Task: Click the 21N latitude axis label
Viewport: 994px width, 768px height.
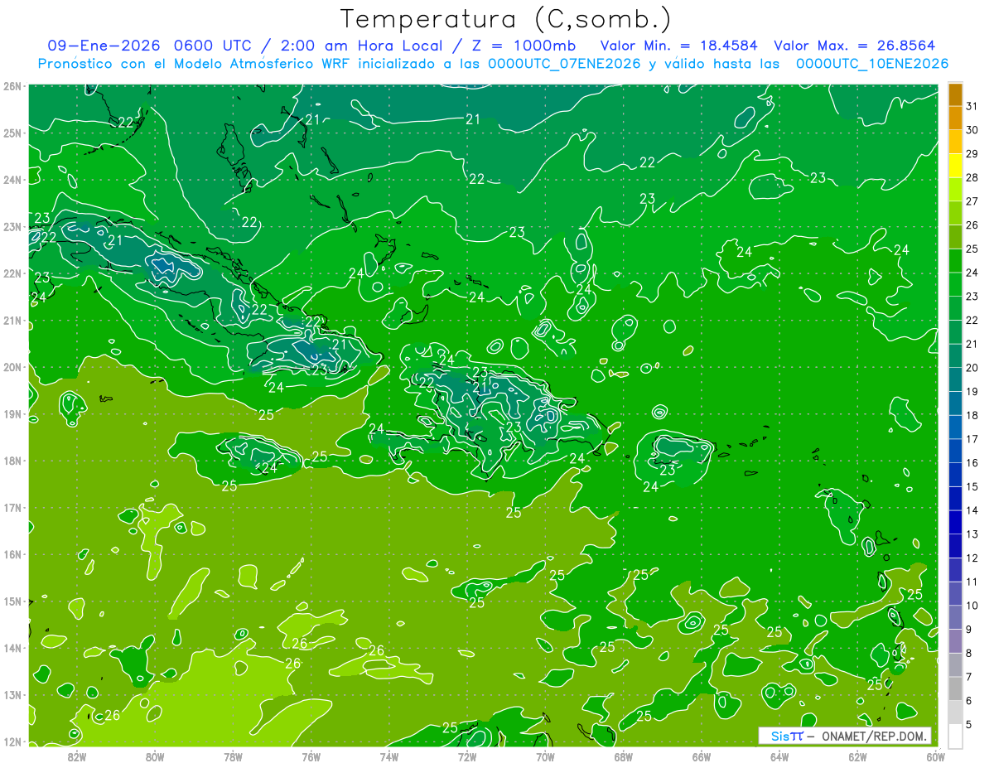Action: point(12,320)
